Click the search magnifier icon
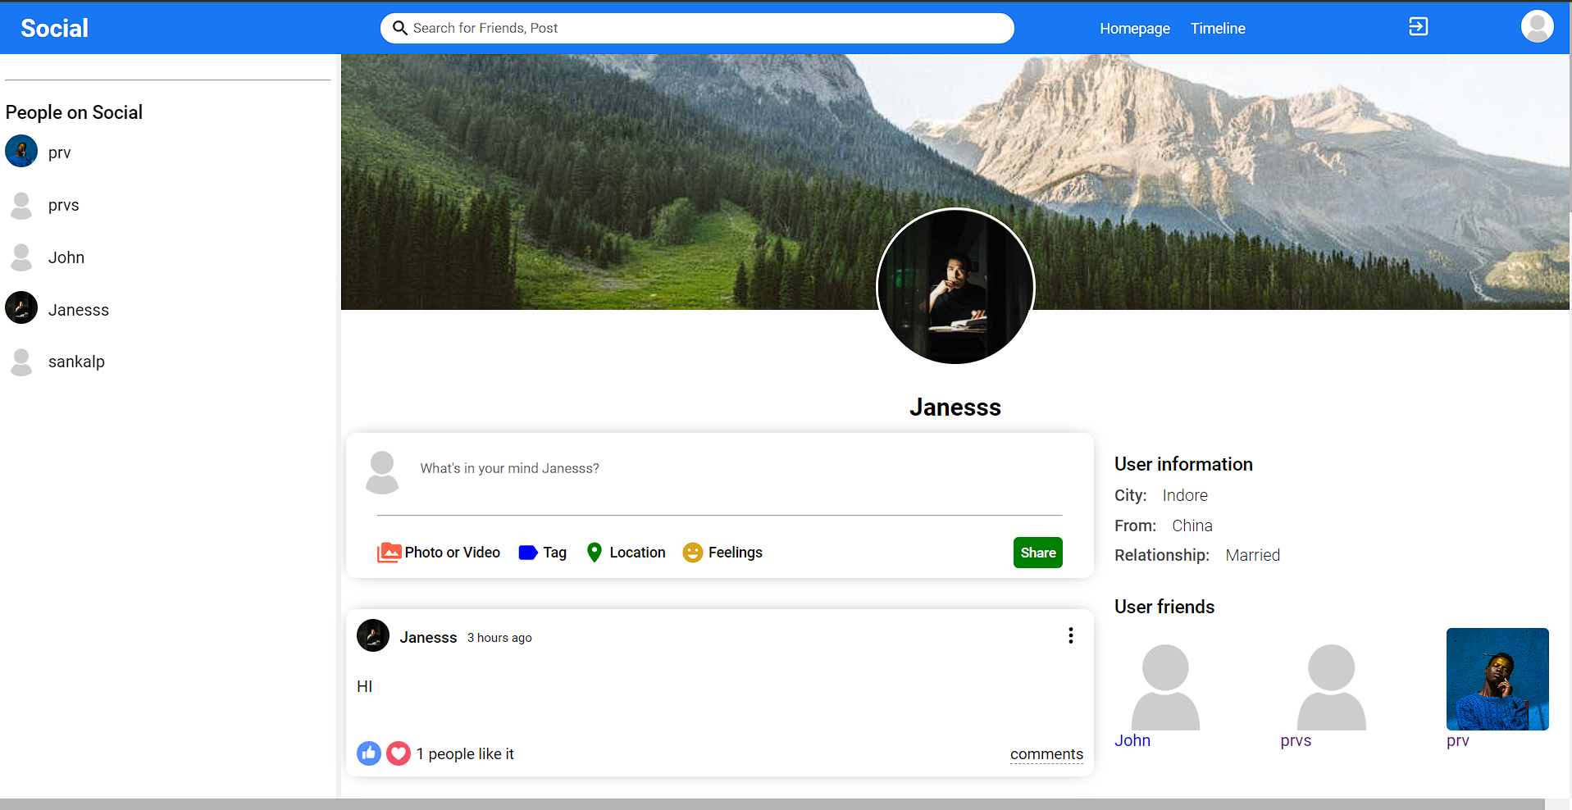Viewport: 1572px width, 810px height. pyautogui.click(x=400, y=28)
